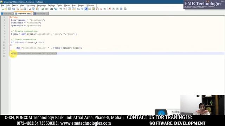Close the current document via toolbar Close icon
225x126 pixels.
[x=17, y=9]
